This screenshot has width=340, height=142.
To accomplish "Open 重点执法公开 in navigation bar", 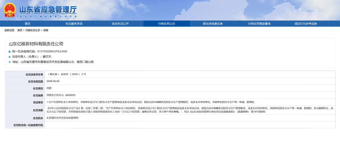I will (x=120, y=24).
